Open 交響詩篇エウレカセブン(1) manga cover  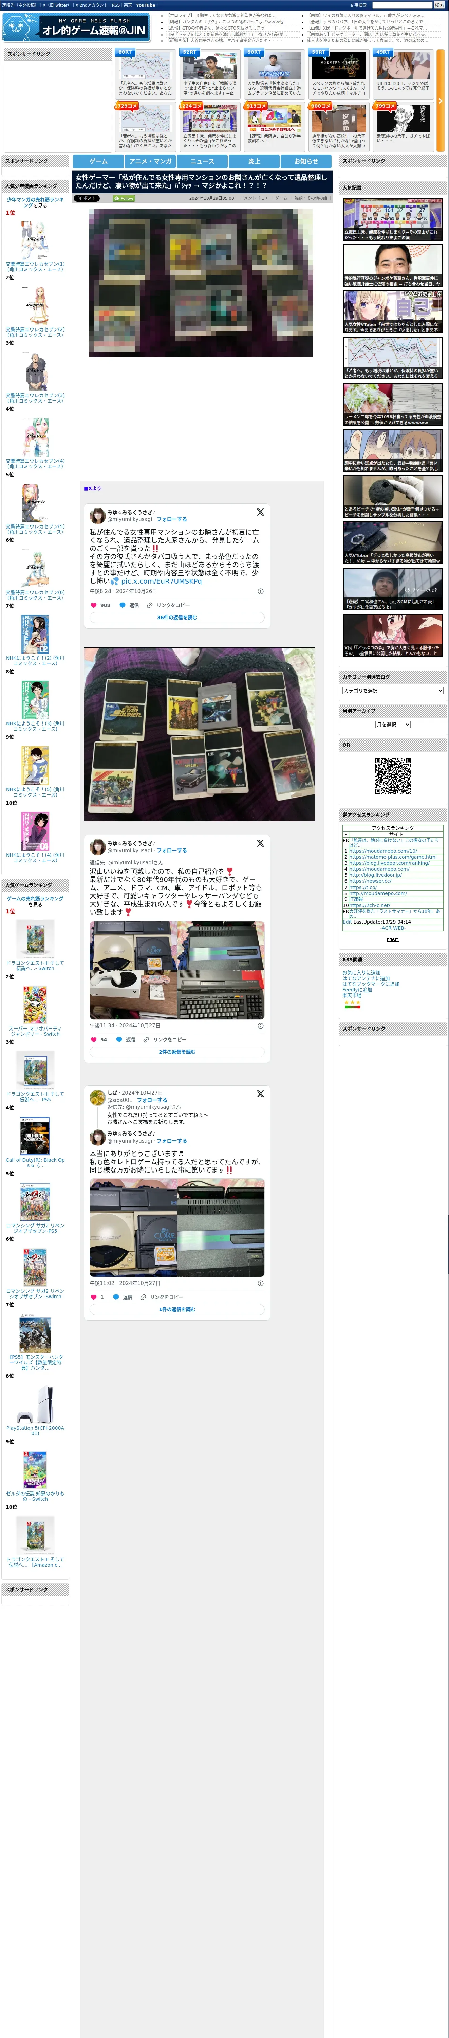tap(35, 240)
